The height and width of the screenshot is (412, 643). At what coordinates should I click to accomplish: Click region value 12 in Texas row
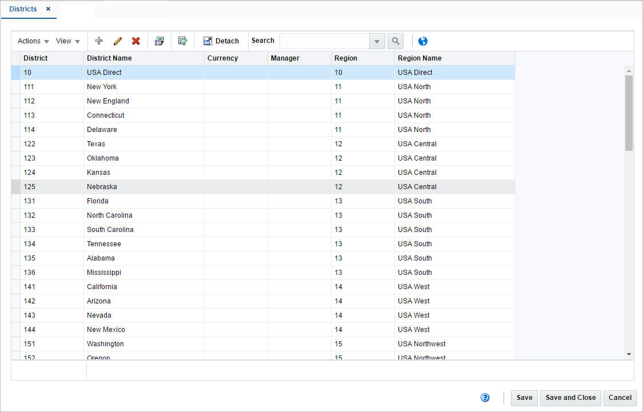pos(362,144)
